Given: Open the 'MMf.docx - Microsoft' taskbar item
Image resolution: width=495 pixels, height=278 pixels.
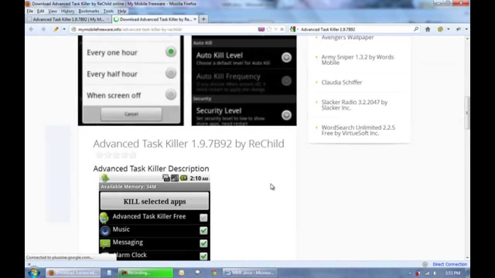Looking at the screenshot, I should [x=250, y=273].
